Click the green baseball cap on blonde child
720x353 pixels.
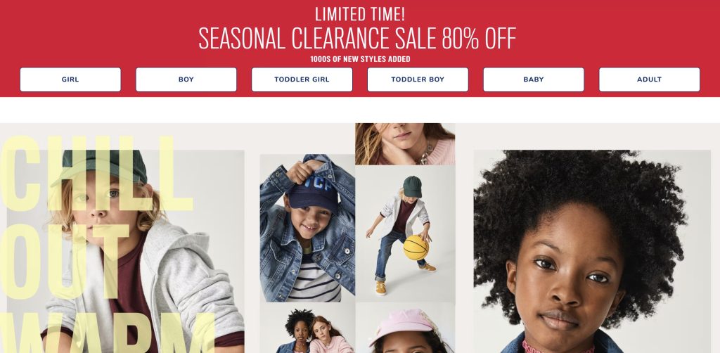pyautogui.click(x=102, y=166)
